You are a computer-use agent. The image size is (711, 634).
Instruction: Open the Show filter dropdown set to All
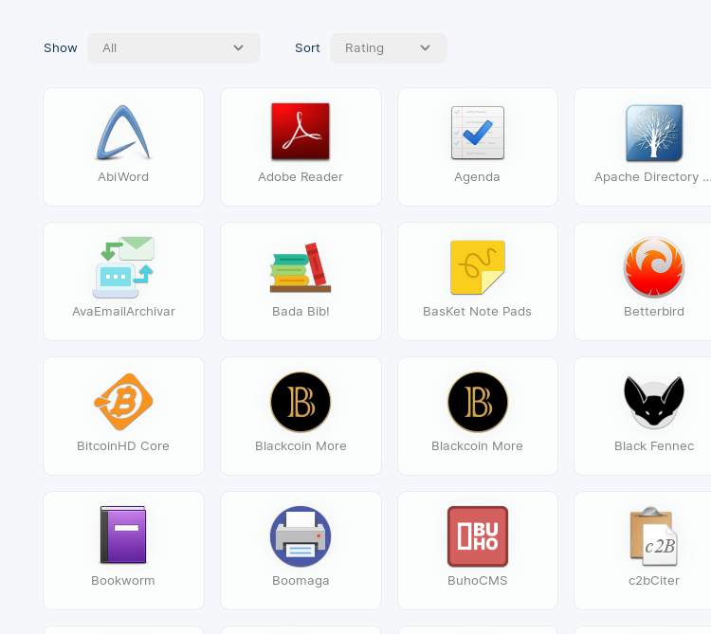(173, 48)
